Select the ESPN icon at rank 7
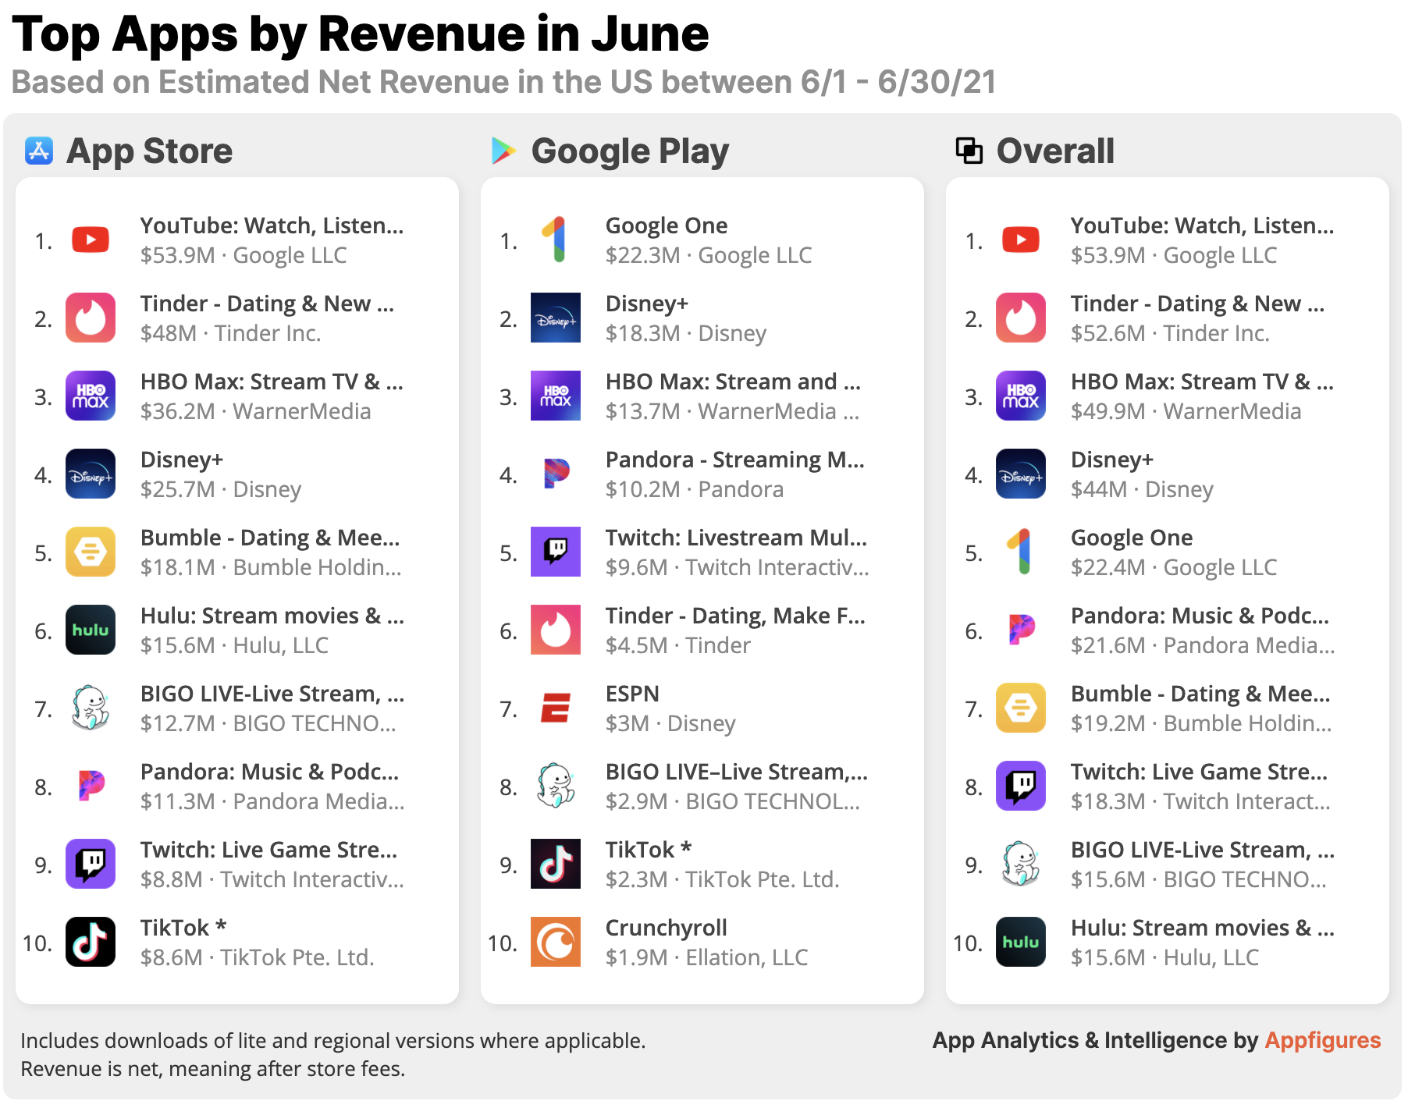The height and width of the screenshot is (1108, 1408). 555,708
